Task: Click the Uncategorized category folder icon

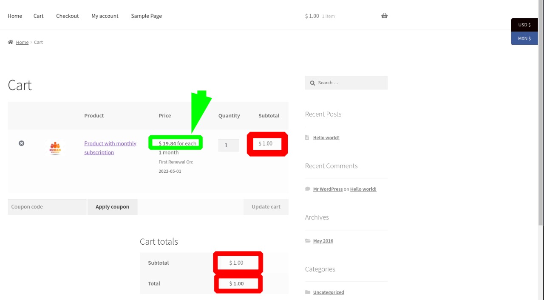Action: click(308, 292)
